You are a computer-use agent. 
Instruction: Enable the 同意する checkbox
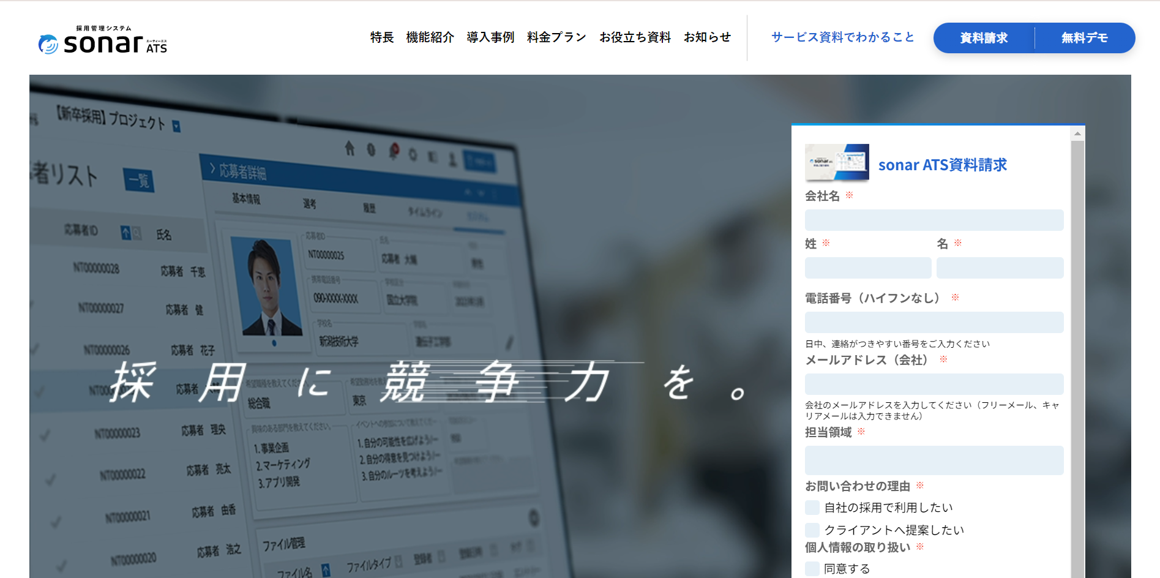tap(812, 569)
